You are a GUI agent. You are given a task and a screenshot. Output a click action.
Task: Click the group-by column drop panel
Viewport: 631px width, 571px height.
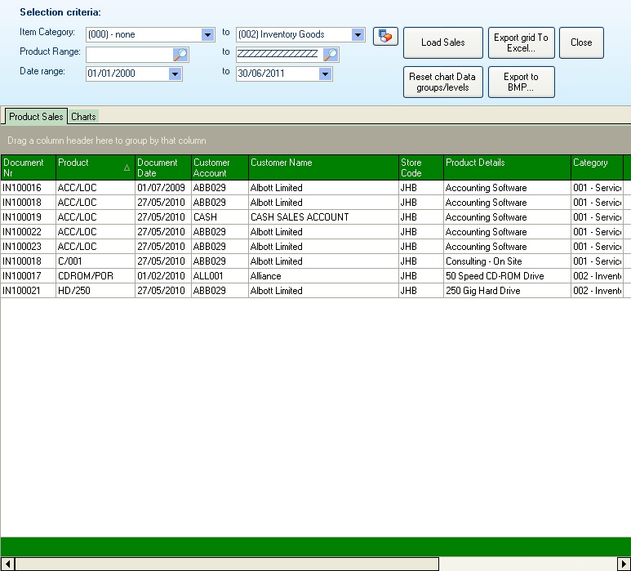315,141
